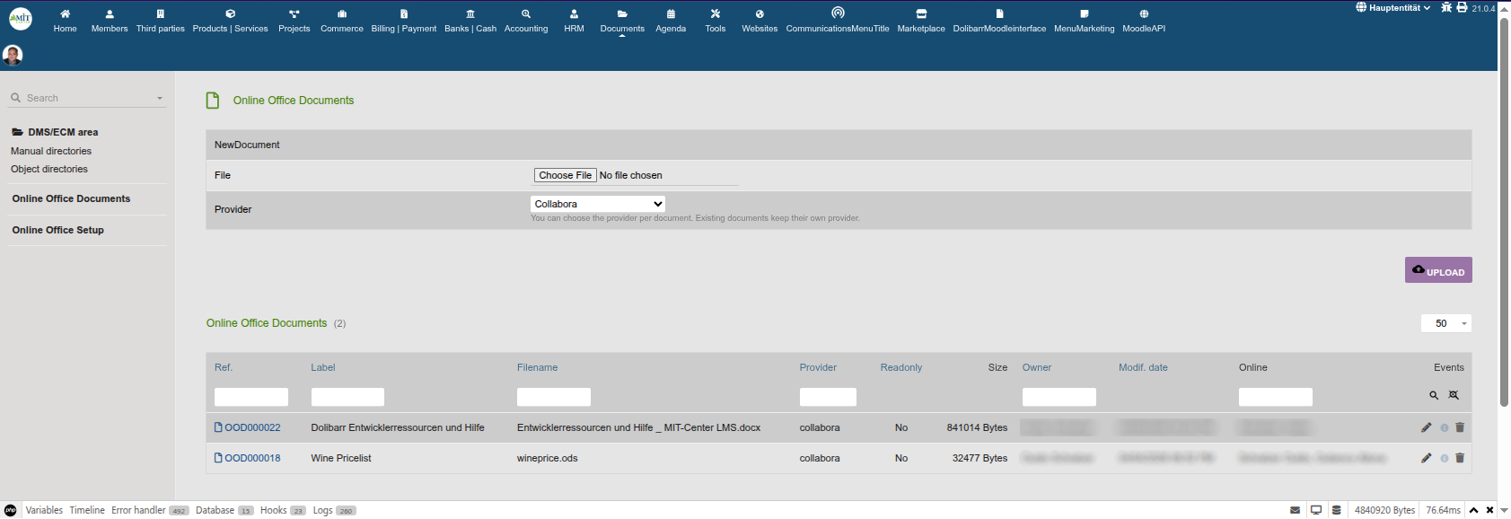This screenshot has width=1511, height=519.
Task: Clear table filters with crossed magnifier icon
Action: click(x=1454, y=395)
